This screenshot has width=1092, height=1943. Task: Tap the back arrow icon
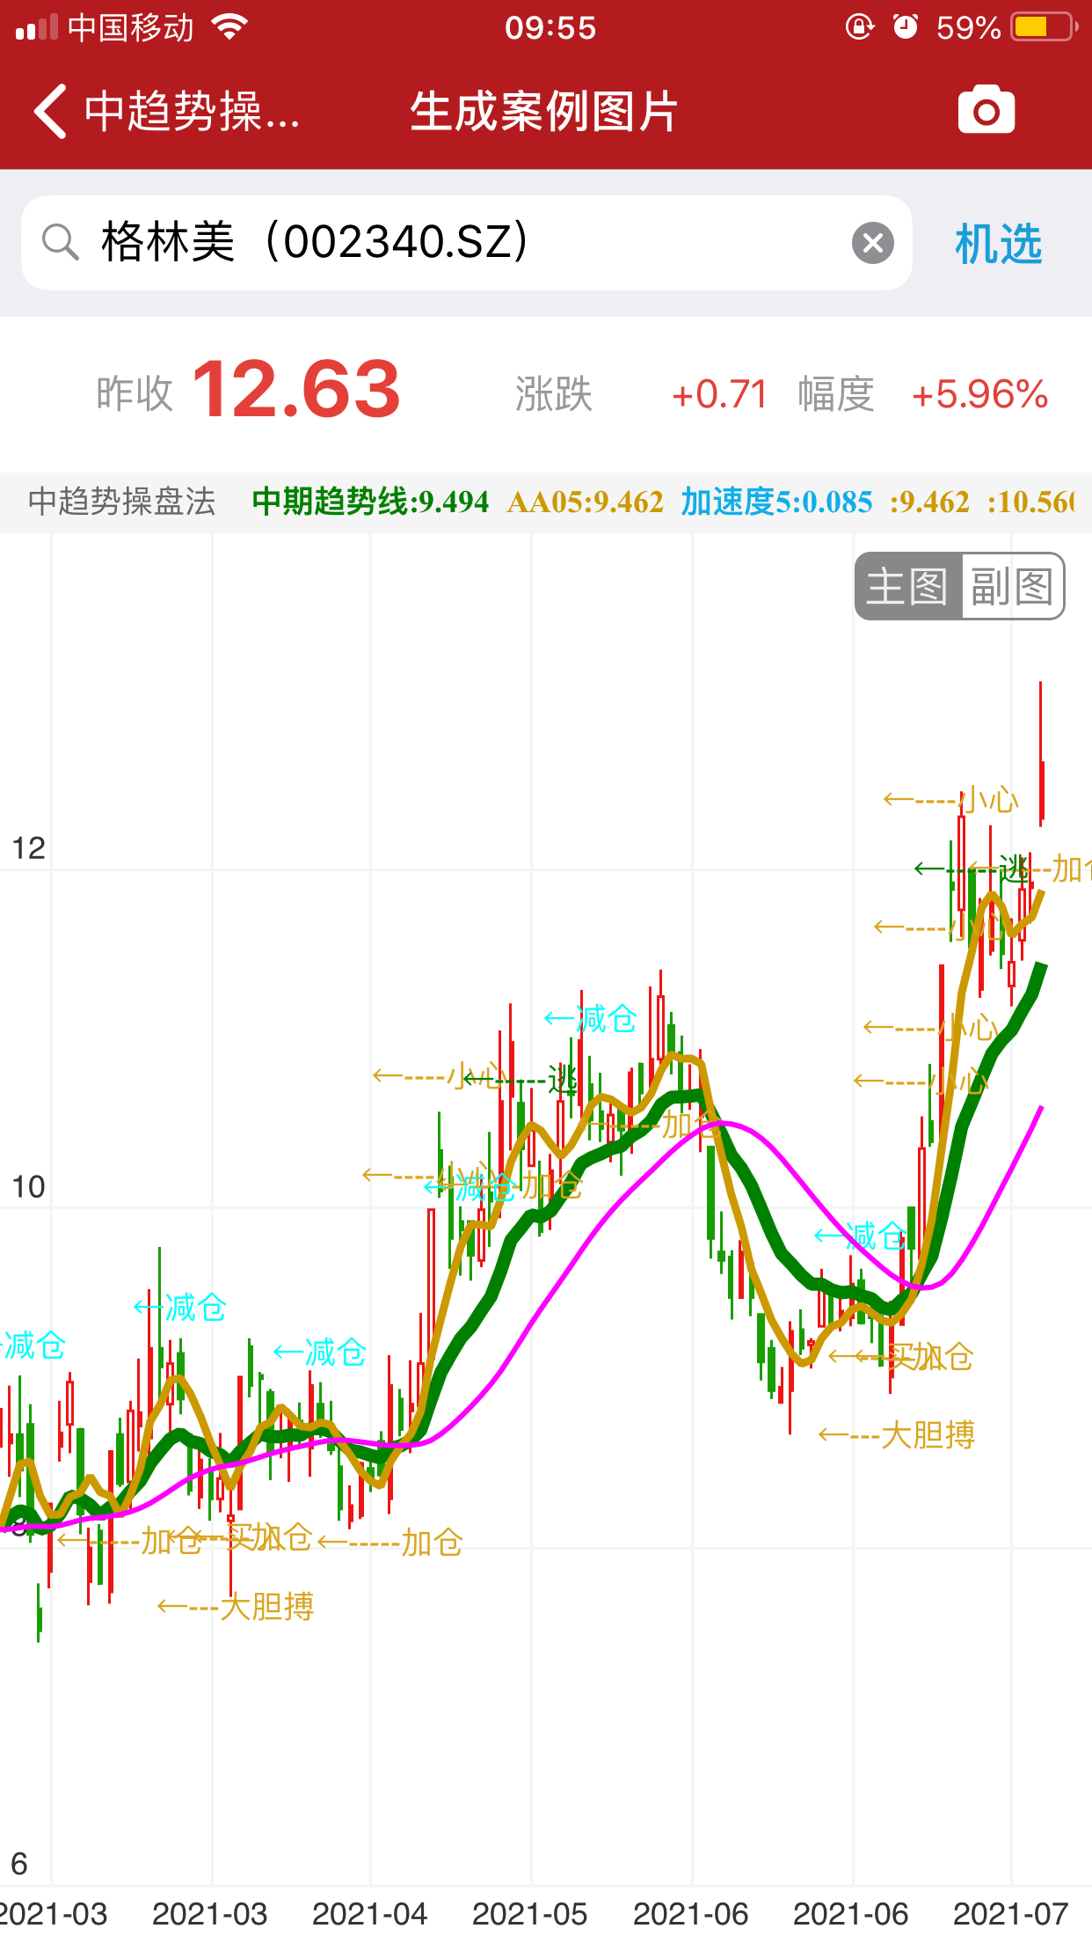(50, 112)
